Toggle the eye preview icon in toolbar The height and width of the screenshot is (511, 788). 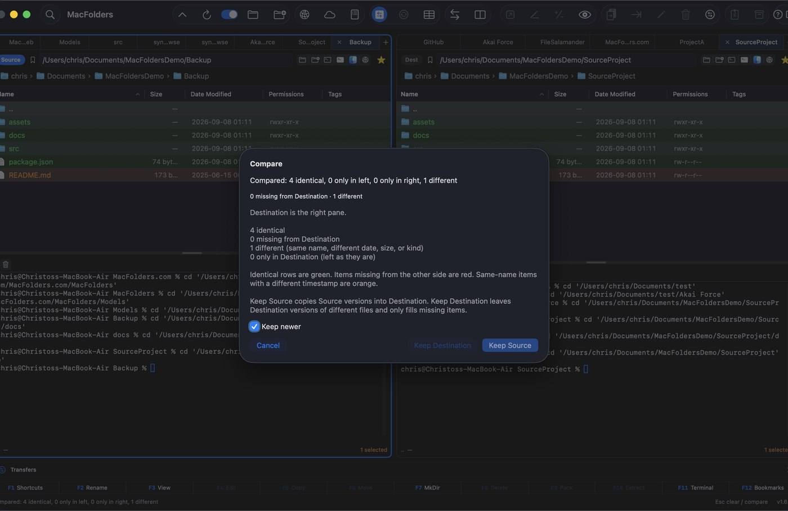(585, 15)
